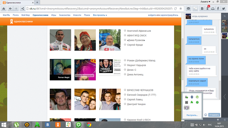This screenshot has width=228, height=128.
Task: Bookmark this page with the star icon
Action: click(x=181, y=9)
